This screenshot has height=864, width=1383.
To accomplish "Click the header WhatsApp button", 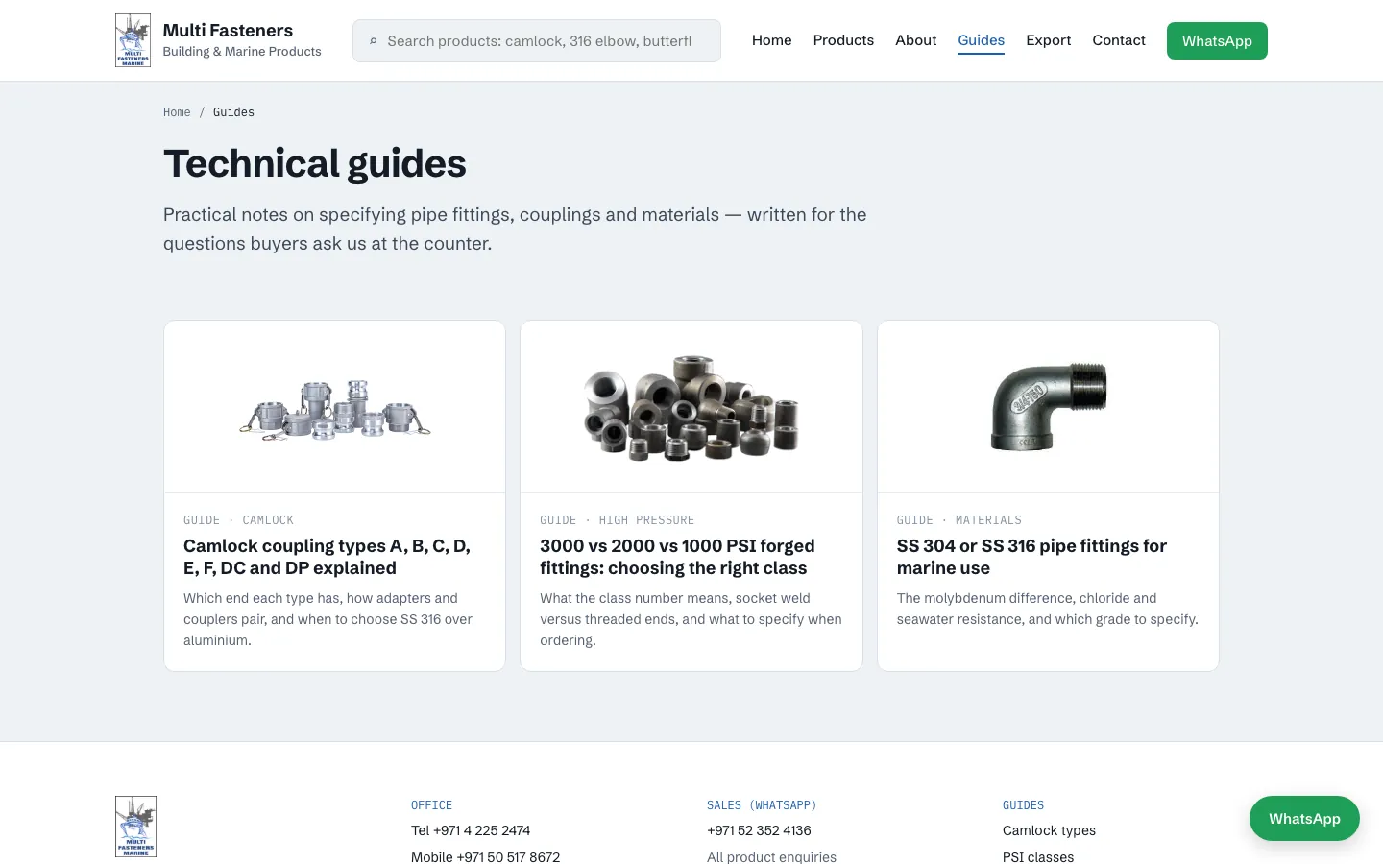I will [1217, 41].
